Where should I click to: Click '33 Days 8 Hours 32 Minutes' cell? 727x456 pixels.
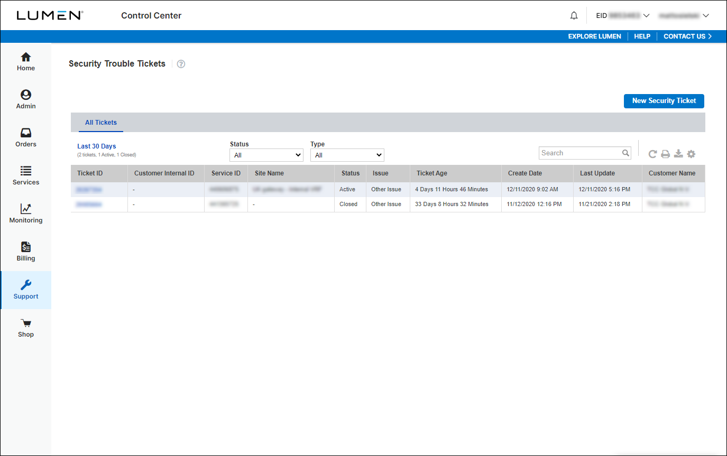(x=452, y=204)
